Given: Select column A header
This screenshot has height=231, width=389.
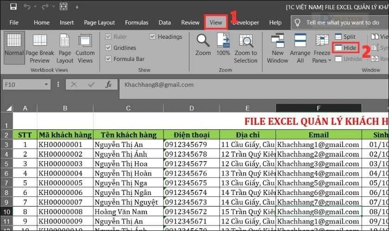Looking at the screenshot, I should coord(25,108).
